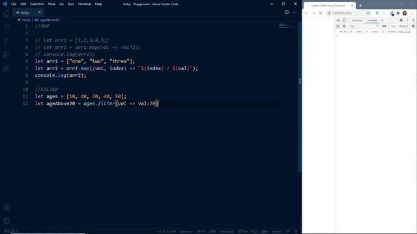
Task: Open the File menu
Action: tap(14, 4)
